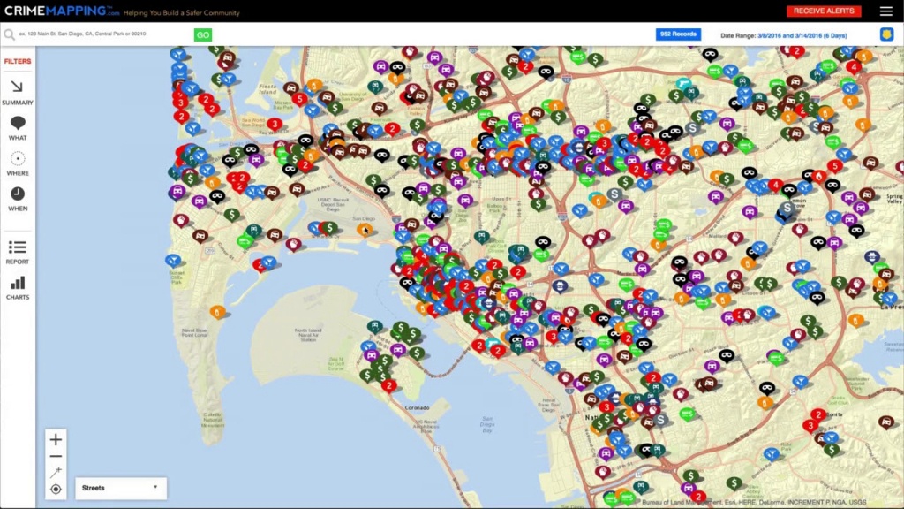The image size is (904, 509).
Task: Select the Filters tab in sidebar
Action: 17,62
